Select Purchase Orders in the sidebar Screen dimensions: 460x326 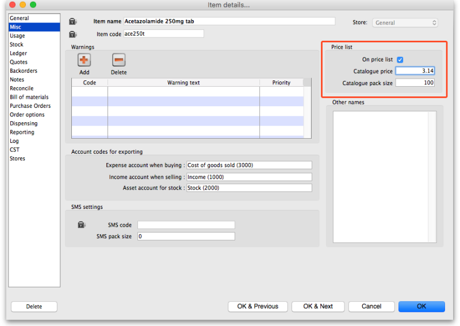tap(30, 106)
